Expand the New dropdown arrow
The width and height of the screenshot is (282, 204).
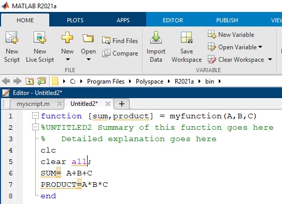tap(67, 59)
